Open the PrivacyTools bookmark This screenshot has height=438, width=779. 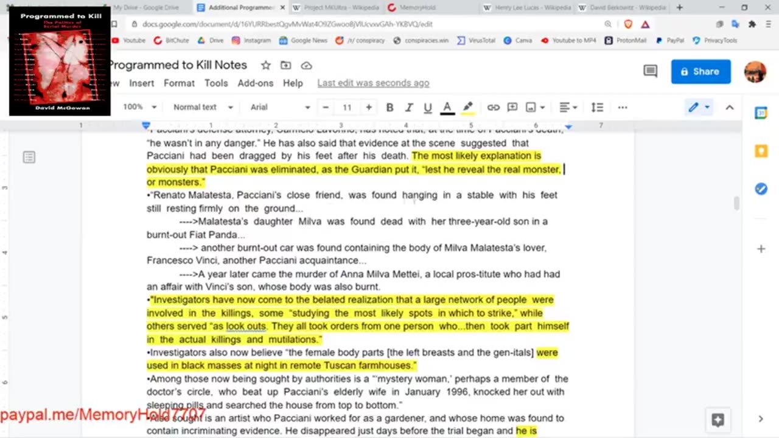click(x=714, y=40)
